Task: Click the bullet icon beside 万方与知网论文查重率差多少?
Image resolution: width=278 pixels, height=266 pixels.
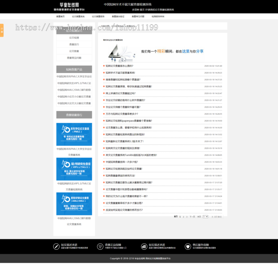Action: (104, 114)
